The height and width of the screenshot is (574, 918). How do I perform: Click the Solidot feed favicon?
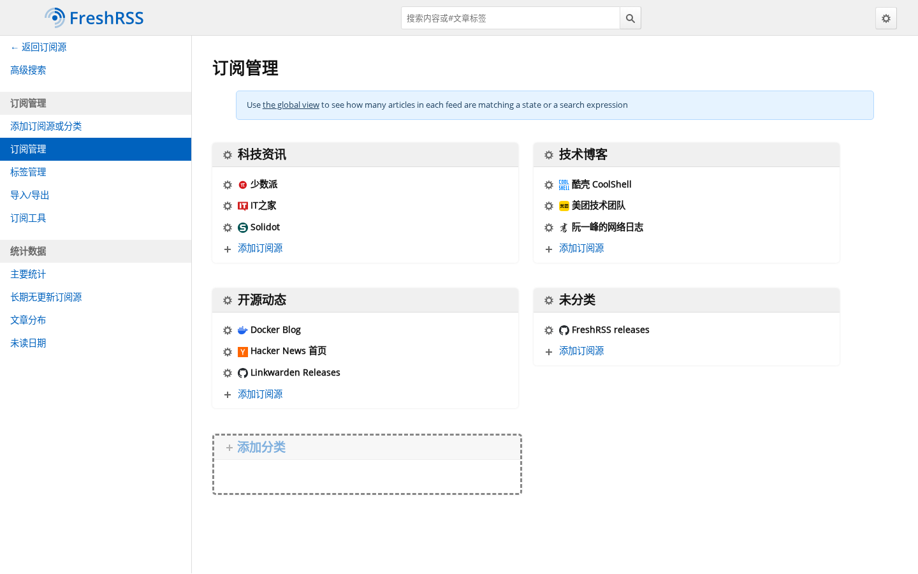[243, 228]
